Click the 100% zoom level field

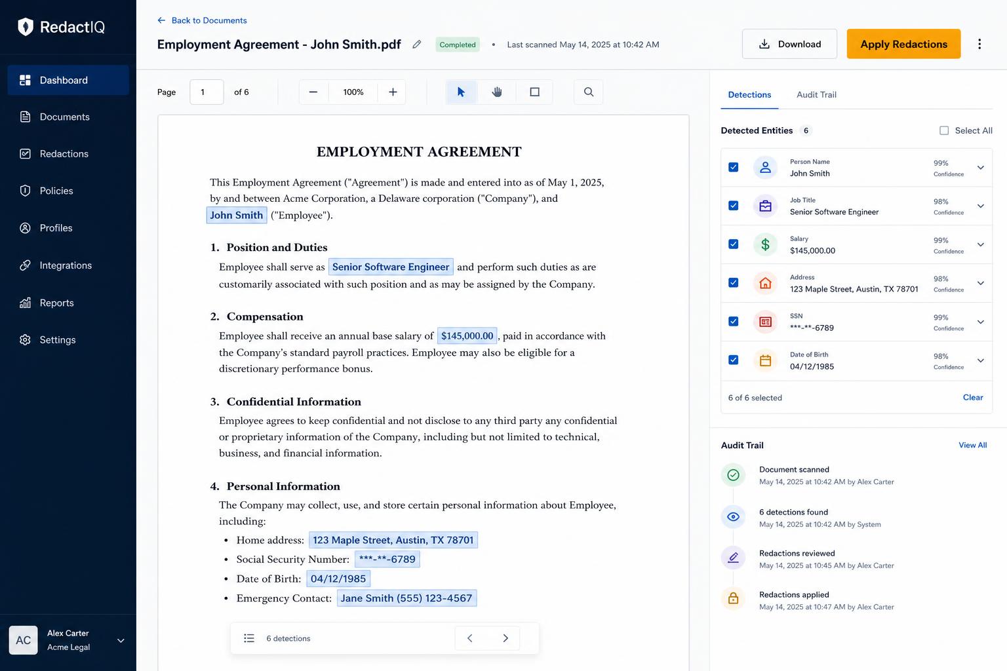pyautogui.click(x=353, y=92)
